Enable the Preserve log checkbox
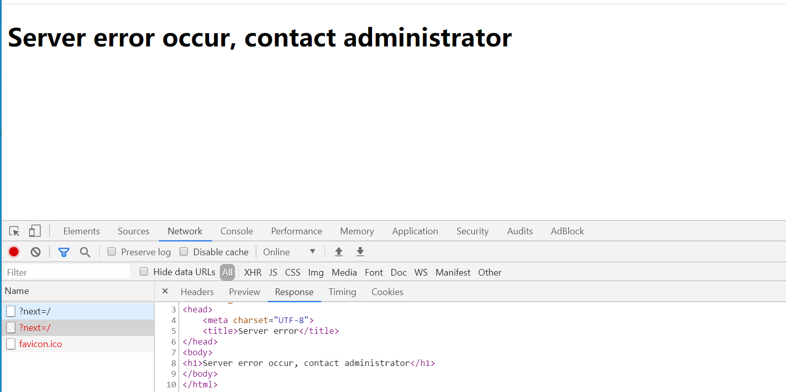This screenshot has height=392, width=786. click(111, 252)
